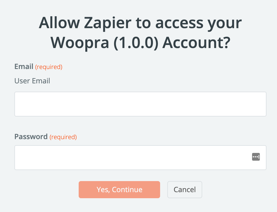Open the password manager icon in Password field
Screen dimensions: 277x212
[x=256, y=157]
